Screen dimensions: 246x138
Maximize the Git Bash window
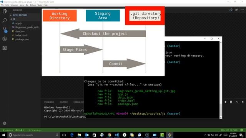(211, 39)
